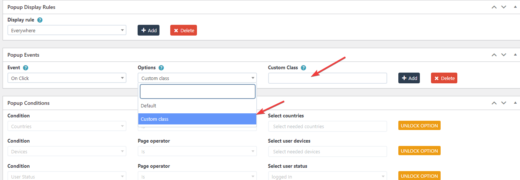
Task: Click Unlock Option for countries condition
Action: coord(419,126)
